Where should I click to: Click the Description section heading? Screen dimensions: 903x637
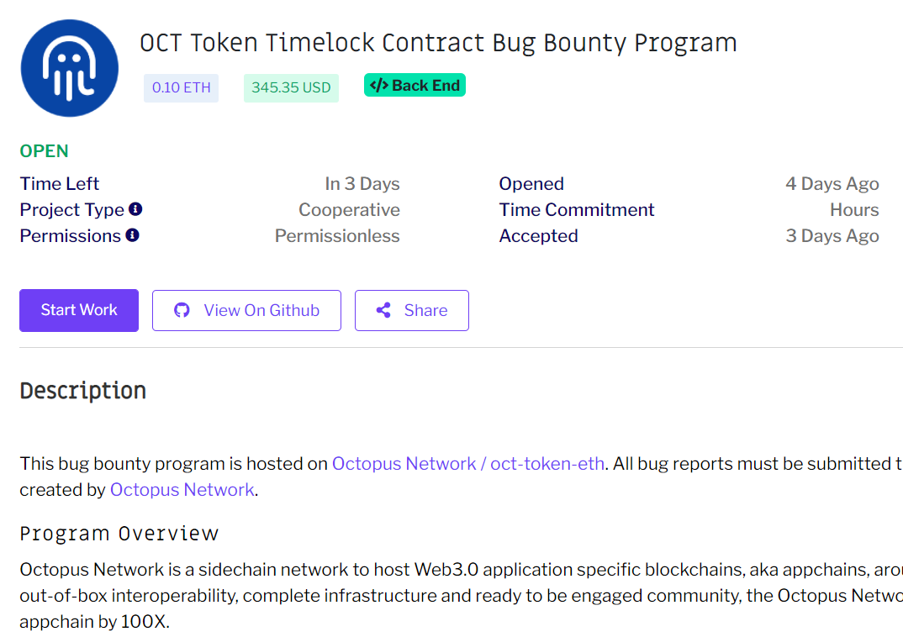(83, 391)
